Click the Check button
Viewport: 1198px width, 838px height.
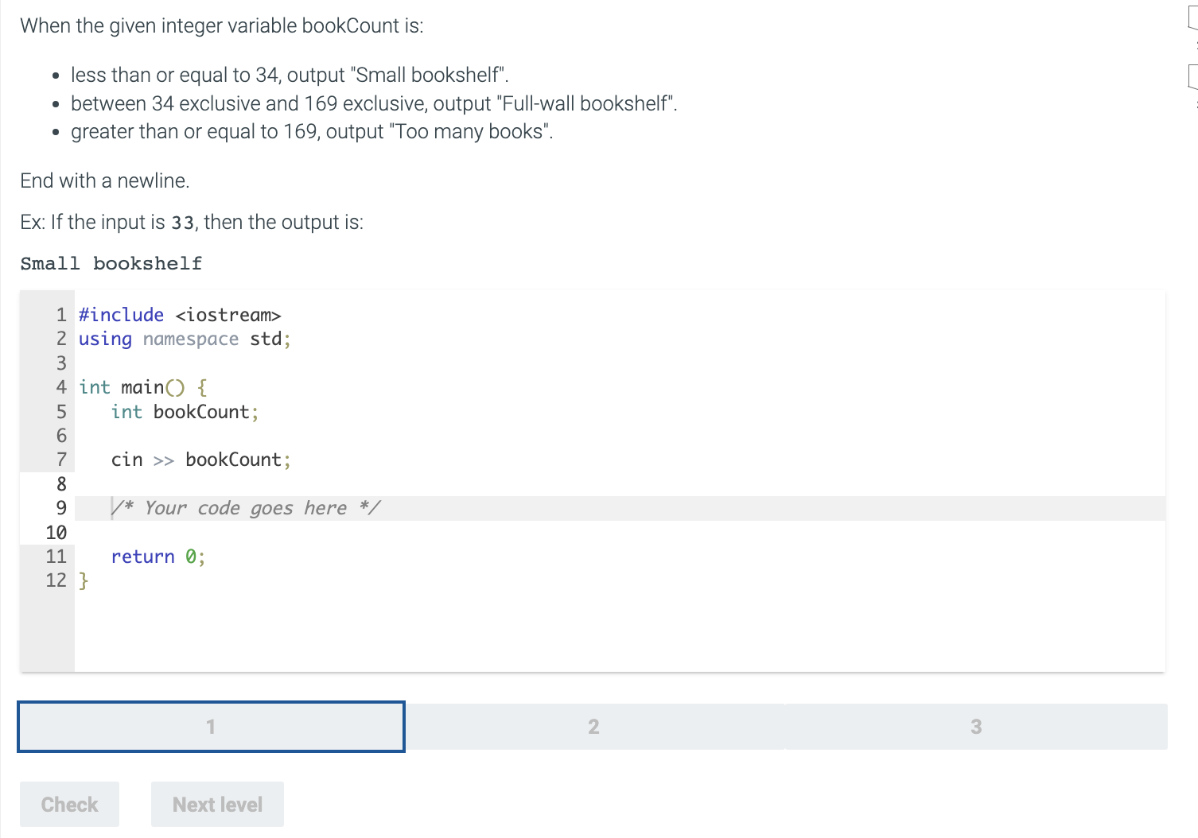[x=70, y=805]
